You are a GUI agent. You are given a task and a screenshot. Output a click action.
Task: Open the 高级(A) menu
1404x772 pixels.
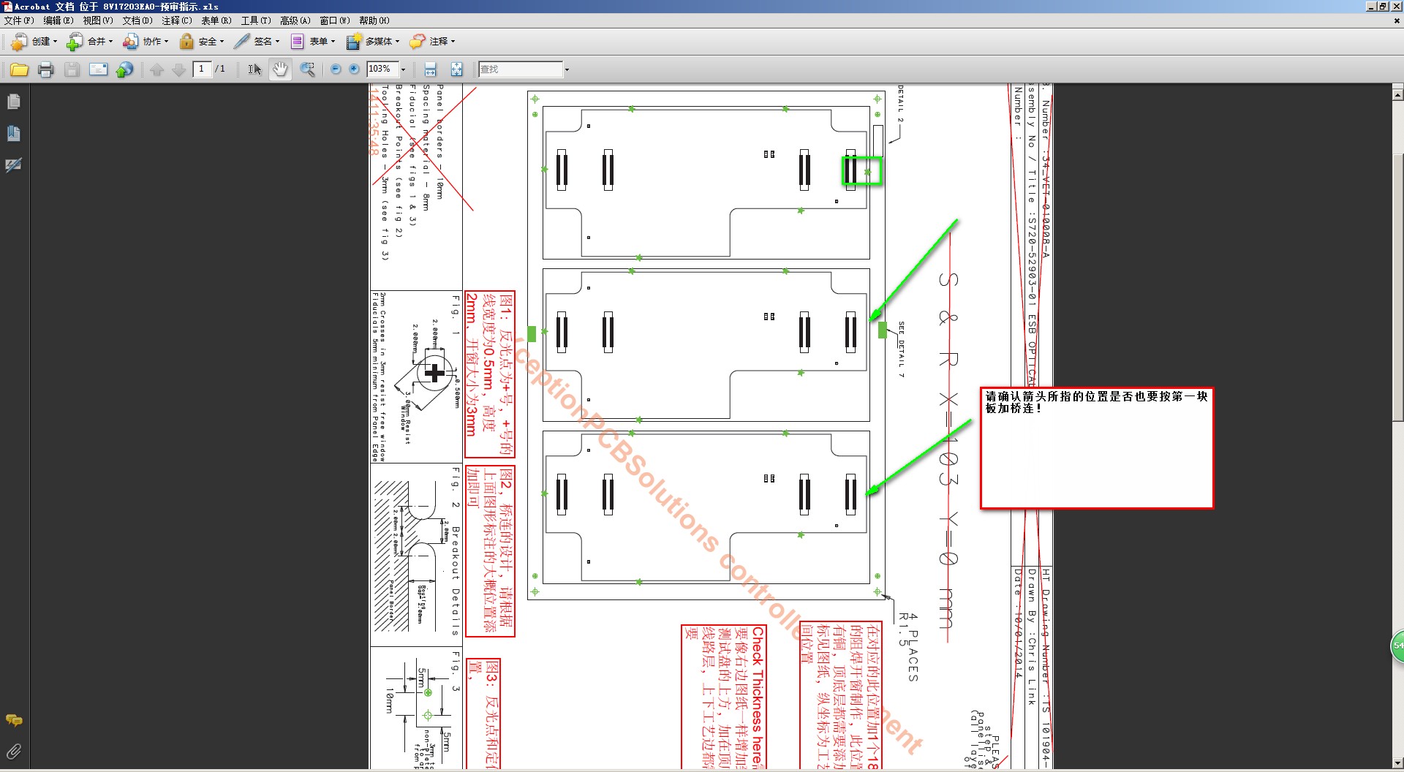click(x=295, y=20)
